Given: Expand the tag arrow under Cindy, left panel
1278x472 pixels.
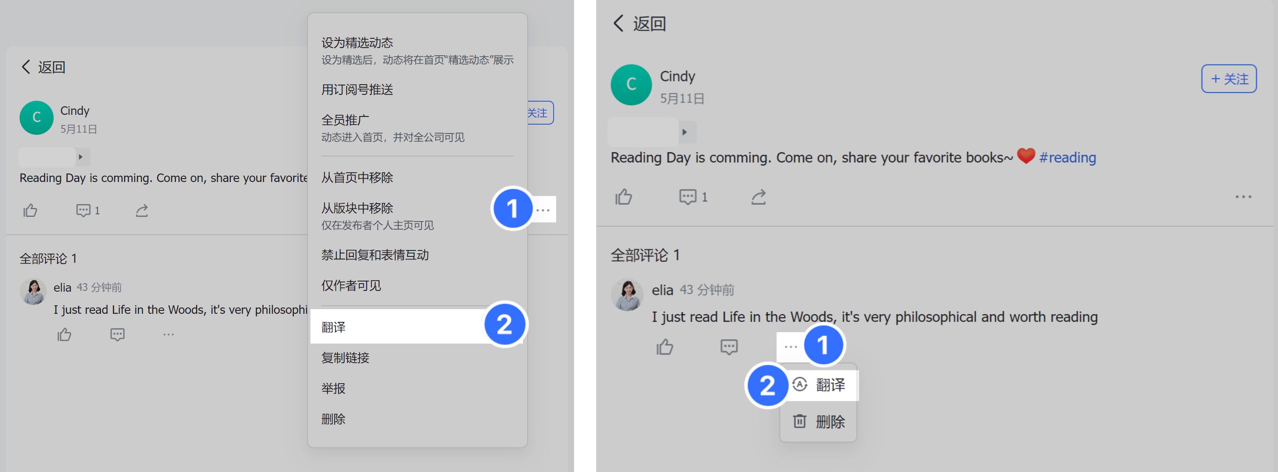Looking at the screenshot, I should coord(80,157).
